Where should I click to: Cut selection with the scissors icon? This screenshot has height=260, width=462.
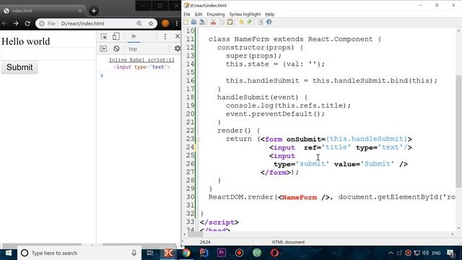pyautogui.click(x=214, y=22)
